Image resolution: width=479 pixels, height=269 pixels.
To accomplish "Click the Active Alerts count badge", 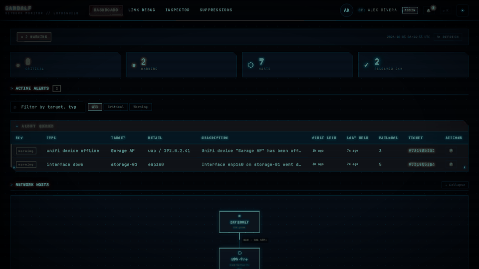I will (56, 89).
